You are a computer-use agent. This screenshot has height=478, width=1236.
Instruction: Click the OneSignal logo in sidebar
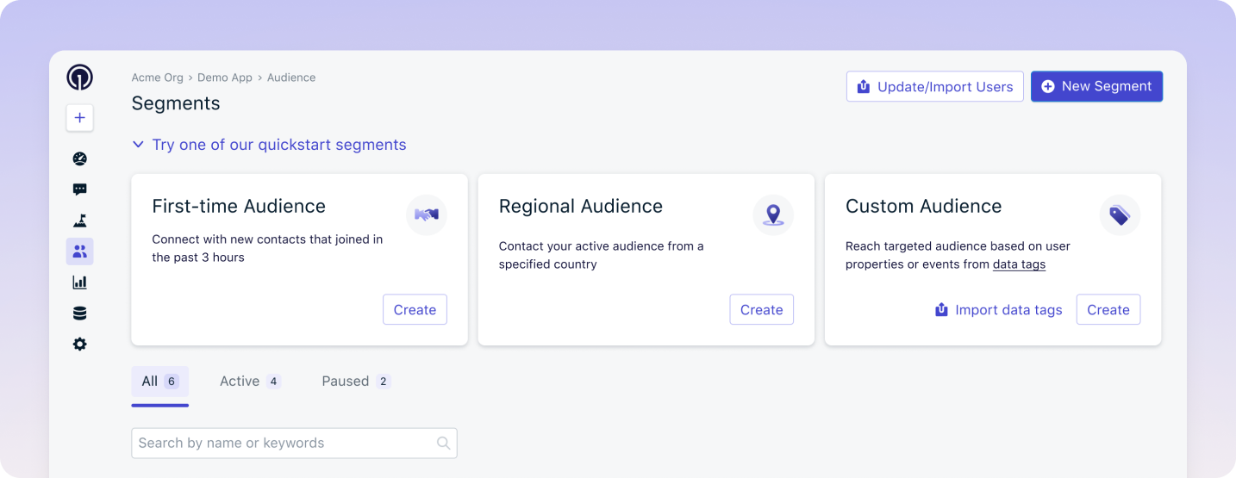click(79, 78)
